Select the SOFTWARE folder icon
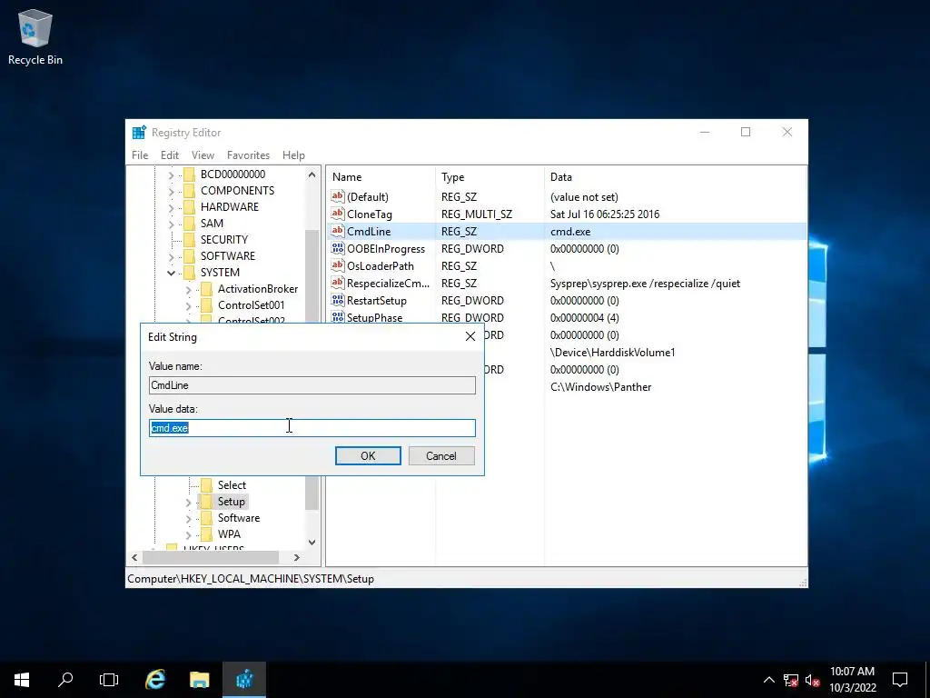The height and width of the screenshot is (698, 930). [x=189, y=255]
